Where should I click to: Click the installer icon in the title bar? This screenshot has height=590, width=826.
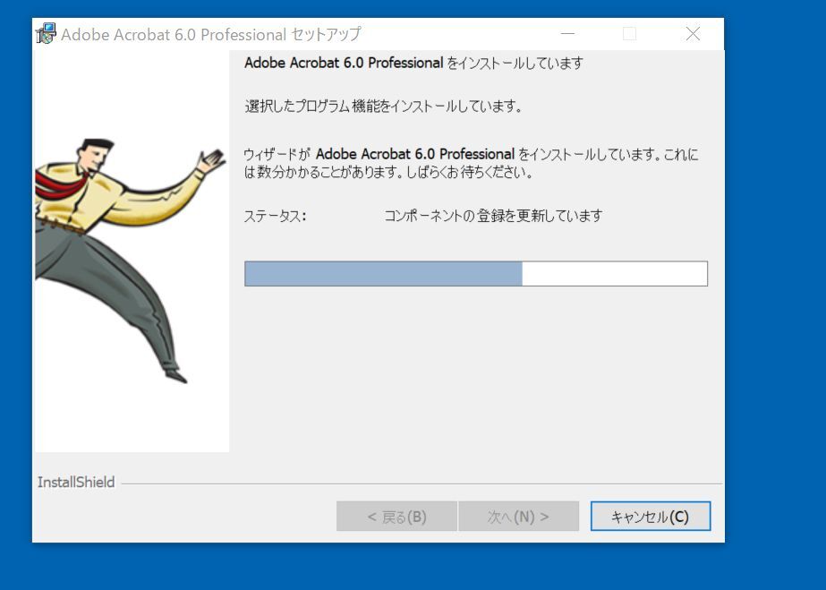click(x=46, y=34)
